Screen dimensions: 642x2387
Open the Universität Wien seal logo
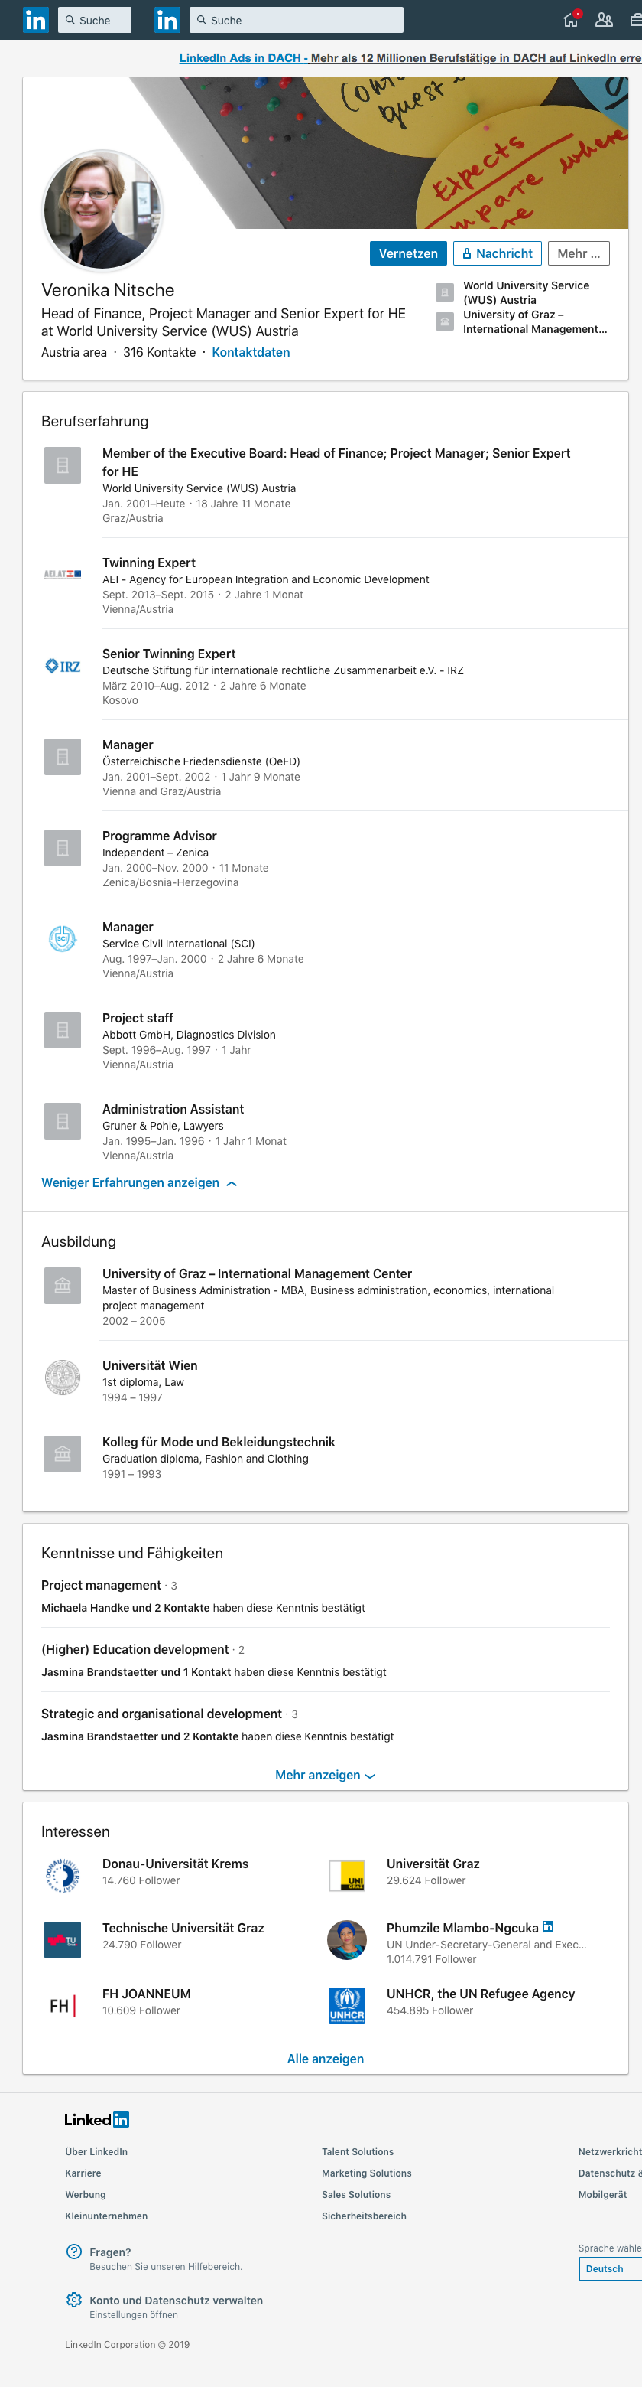pyautogui.click(x=63, y=1377)
